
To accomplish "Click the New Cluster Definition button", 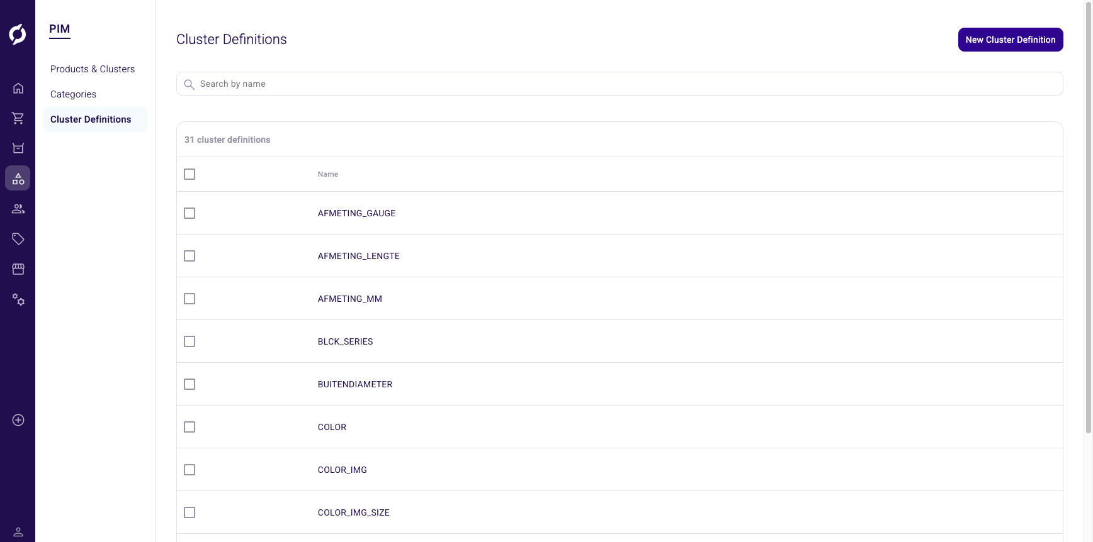I will (x=1011, y=40).
